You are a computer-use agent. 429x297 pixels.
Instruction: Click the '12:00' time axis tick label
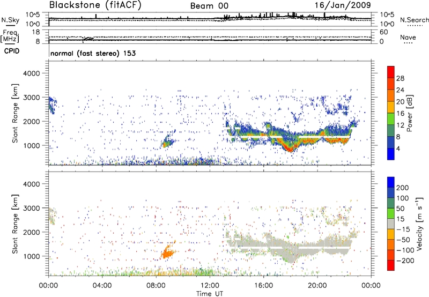click(x=210, y=286)
